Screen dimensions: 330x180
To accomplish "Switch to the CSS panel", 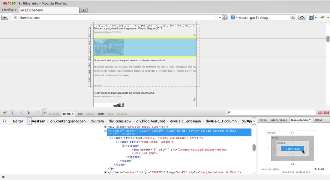I will 80,114.
